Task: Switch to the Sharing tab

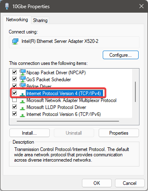Action: (x=40, y=20)
